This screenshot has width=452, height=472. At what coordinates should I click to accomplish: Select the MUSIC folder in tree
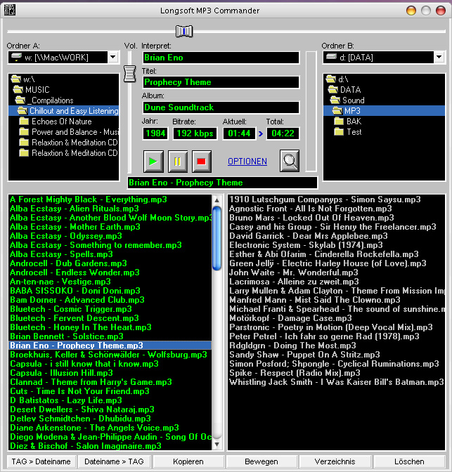pos(38,90)
